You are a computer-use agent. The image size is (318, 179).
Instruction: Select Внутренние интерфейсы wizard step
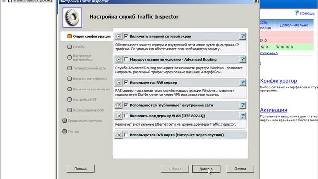[x=82, y=58]
